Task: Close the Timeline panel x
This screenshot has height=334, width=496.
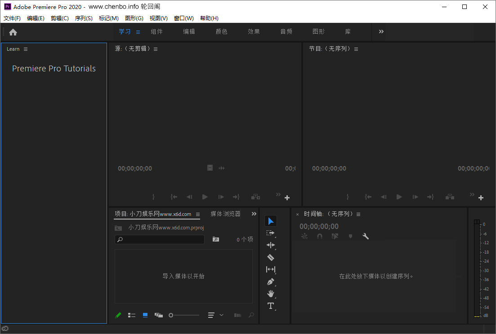Action: tap(297, 214)
